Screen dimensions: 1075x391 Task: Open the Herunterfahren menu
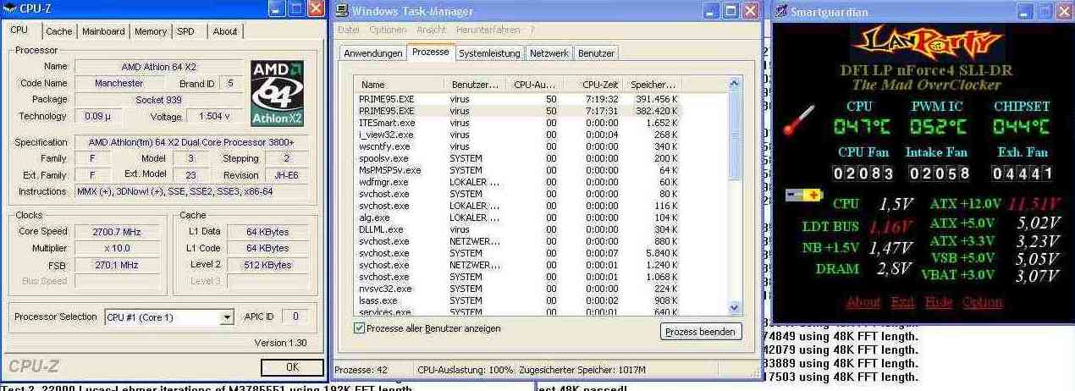(488, 30)
